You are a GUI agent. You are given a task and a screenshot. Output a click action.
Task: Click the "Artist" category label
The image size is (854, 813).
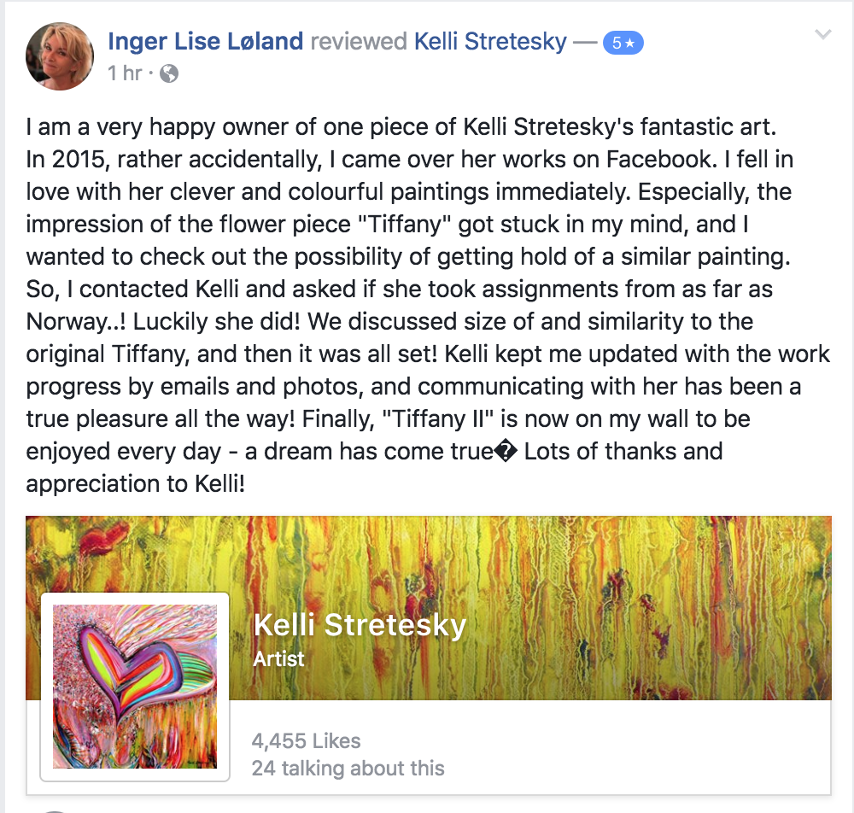pyautogui.click(x=278, y=658)
